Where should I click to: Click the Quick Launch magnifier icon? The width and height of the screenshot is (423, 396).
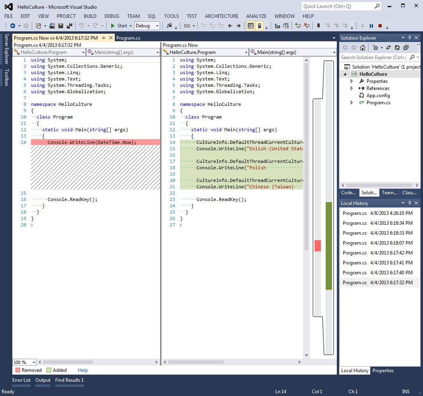tap(377, 6)
